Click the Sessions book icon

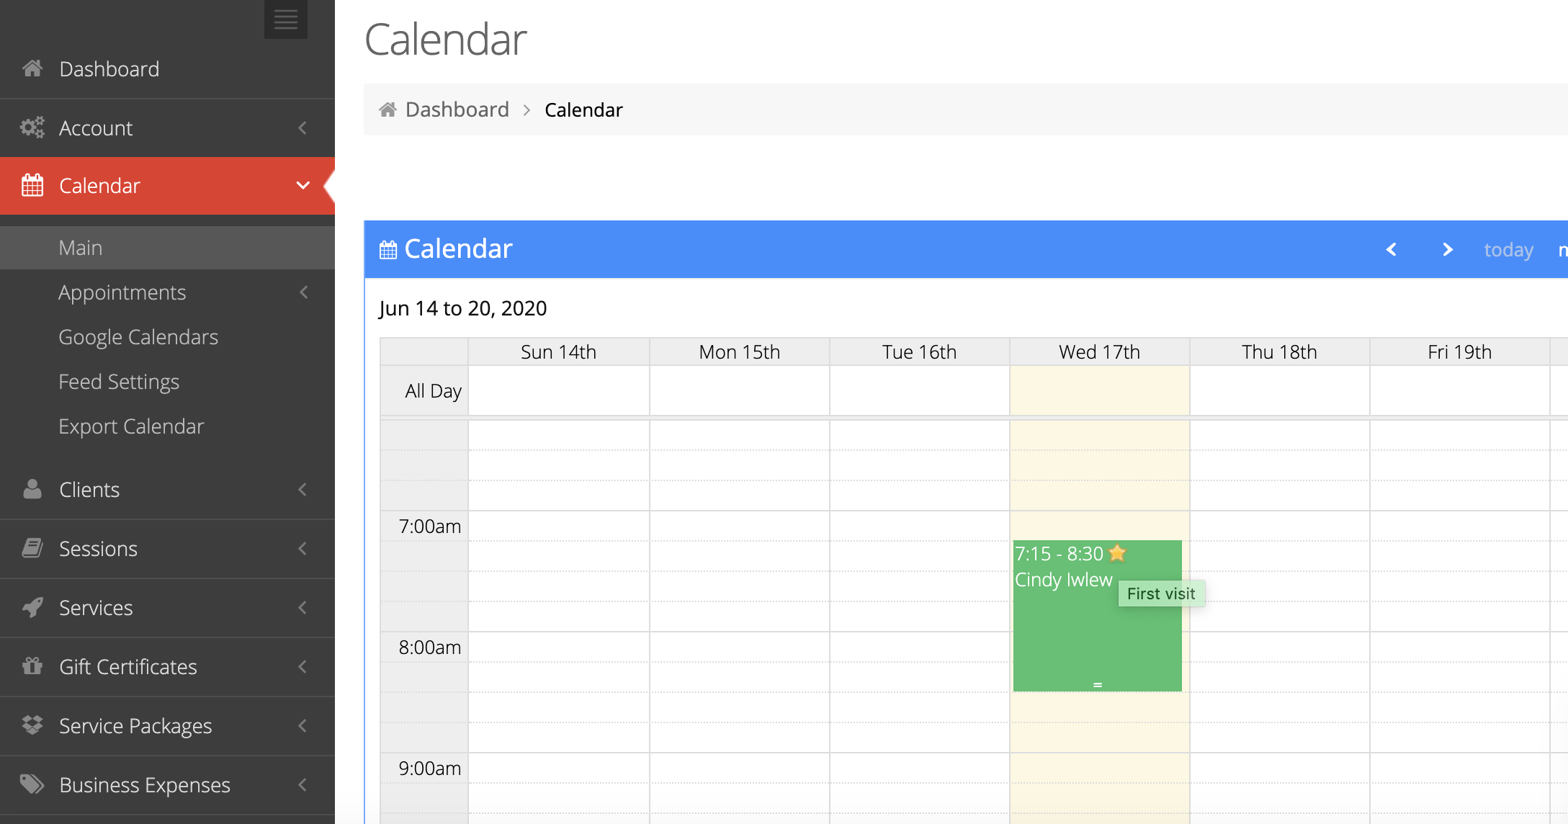[x=32, y=549]
